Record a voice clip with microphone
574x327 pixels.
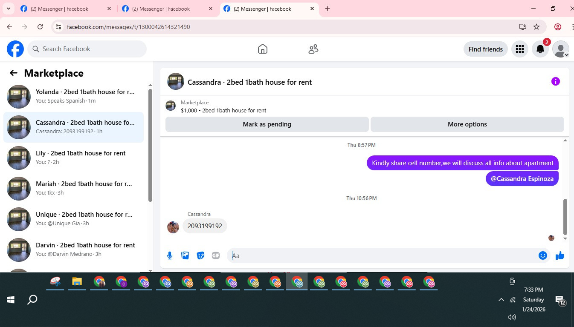tap(170, 255)
